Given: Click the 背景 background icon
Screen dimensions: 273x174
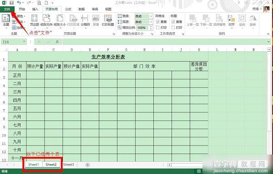Looking at the screenshot, I should [x=96, y=21].
